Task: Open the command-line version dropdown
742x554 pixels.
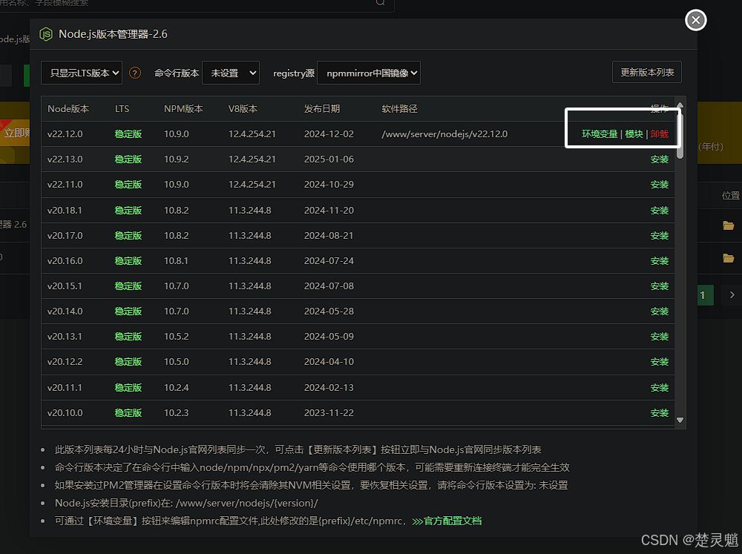Action: [231, 73]
